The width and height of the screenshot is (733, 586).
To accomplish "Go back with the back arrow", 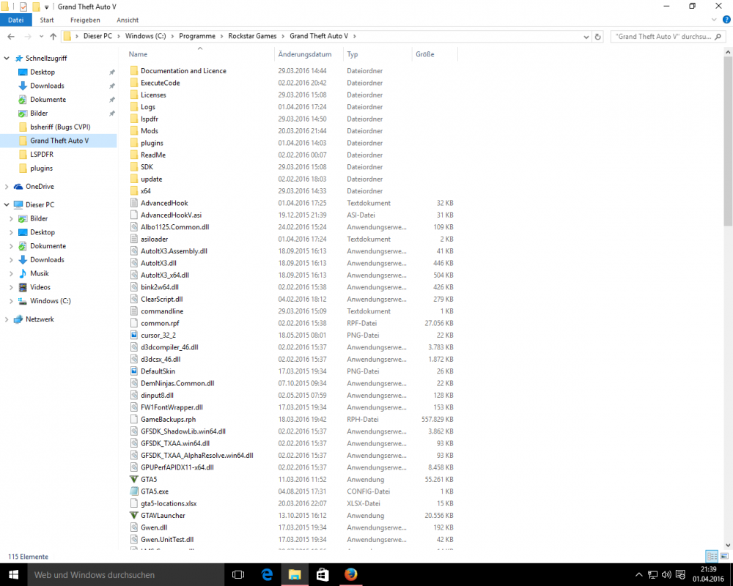I will click(11, 37).
